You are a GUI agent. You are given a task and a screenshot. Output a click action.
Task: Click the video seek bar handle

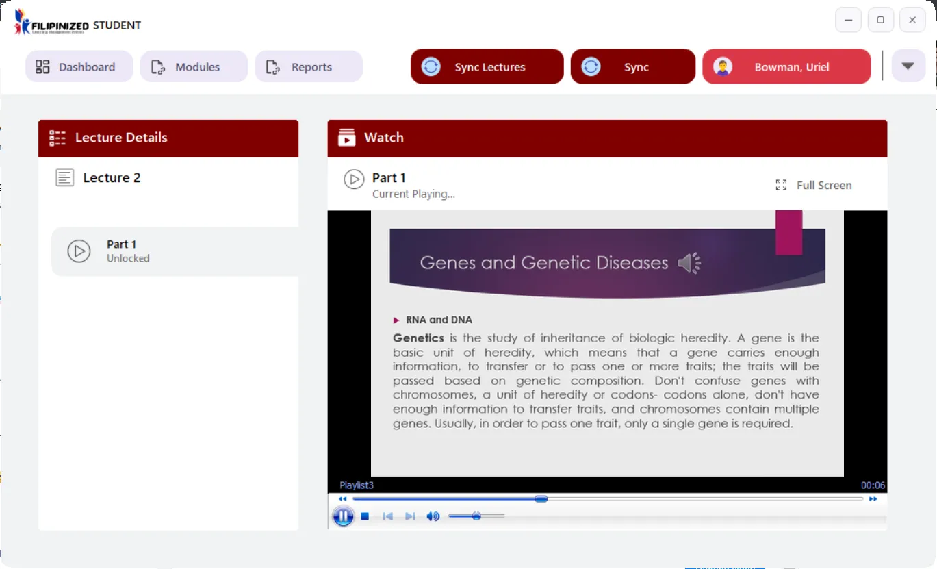pos(541,499)
